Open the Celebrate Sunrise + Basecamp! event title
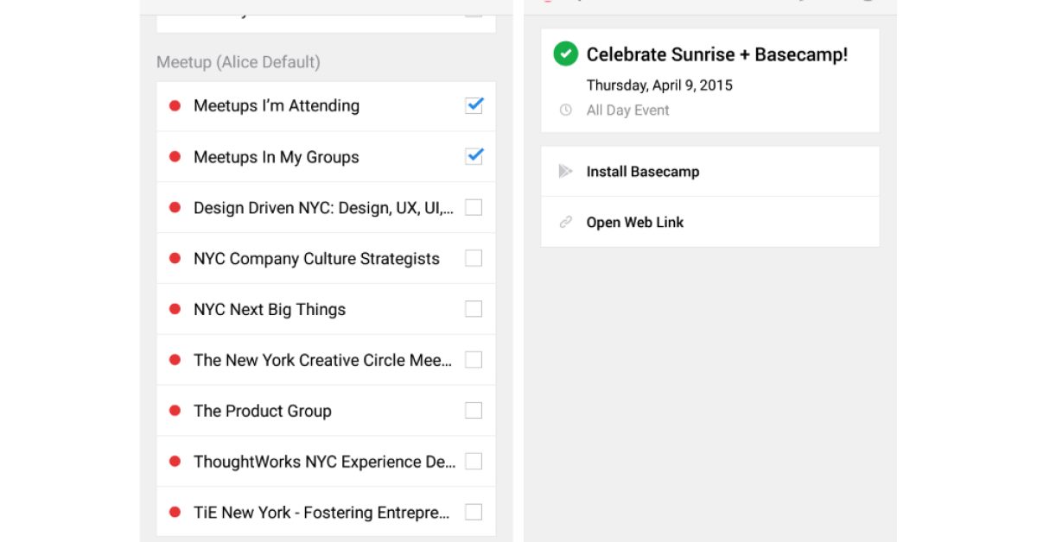Screen dimensions: 1037x542 (716, 54)
